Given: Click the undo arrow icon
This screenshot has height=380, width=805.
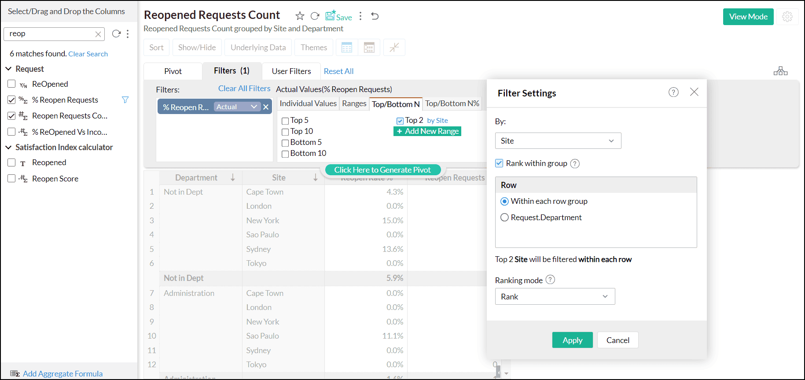Looking at the screenshot, I should point(375,16).
